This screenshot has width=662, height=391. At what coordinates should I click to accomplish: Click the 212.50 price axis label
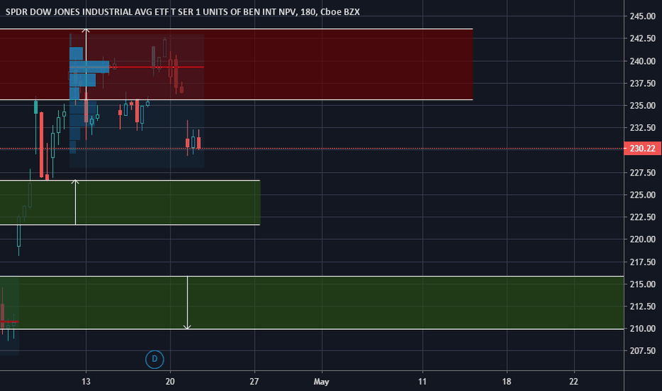(x=643, y=306)
